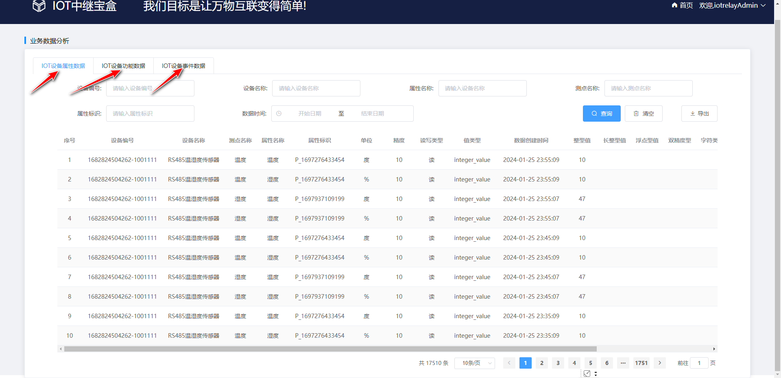Click the 前往 page jump input box

[x=699, y=363]
